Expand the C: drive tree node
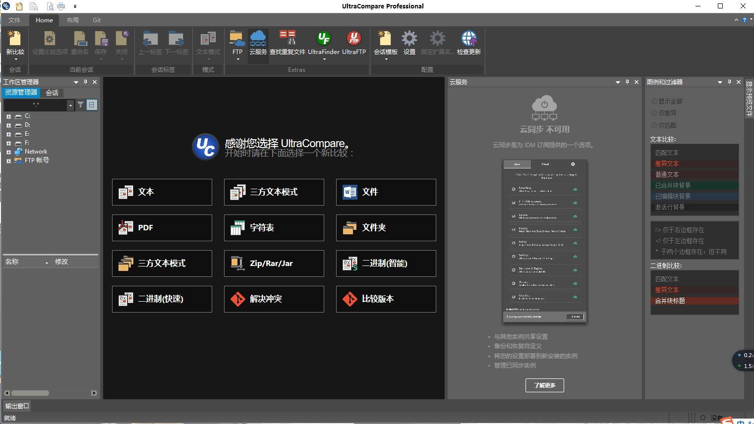The height and width of the screenshot is (424, 754). 8,116
